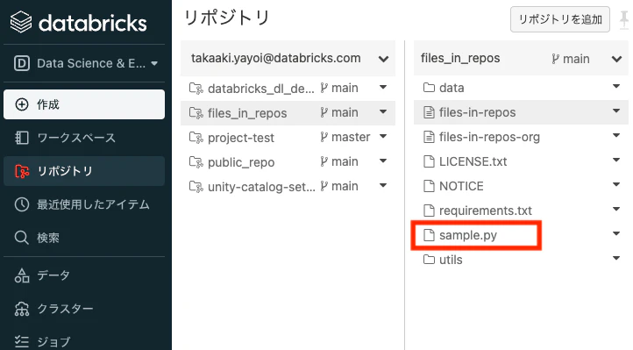Open 検索 in the sidebar
Image resolution: width=633 pixels, height=350 pixels.
pos(84,238)
